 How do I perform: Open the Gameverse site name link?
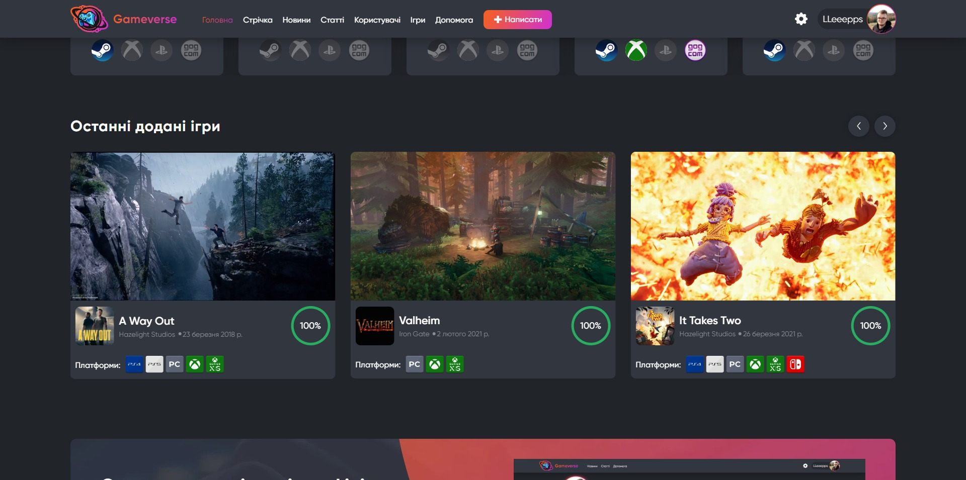pyautogui.click(x=145, y=19)
